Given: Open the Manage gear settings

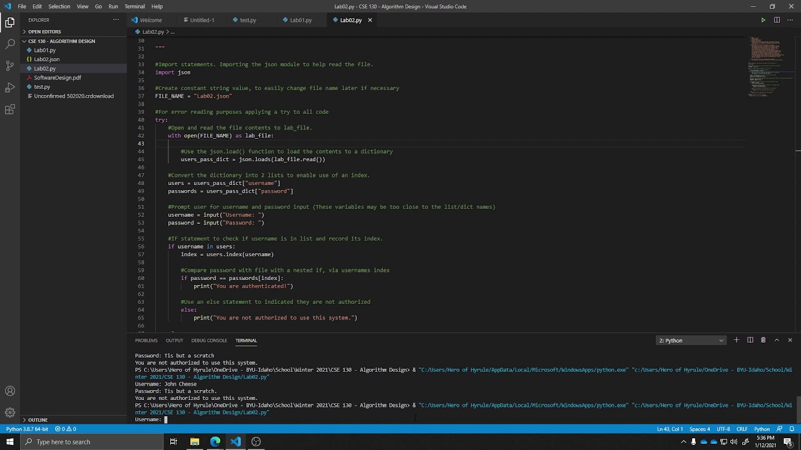Looking at the screenshot, I should [10, 412].
